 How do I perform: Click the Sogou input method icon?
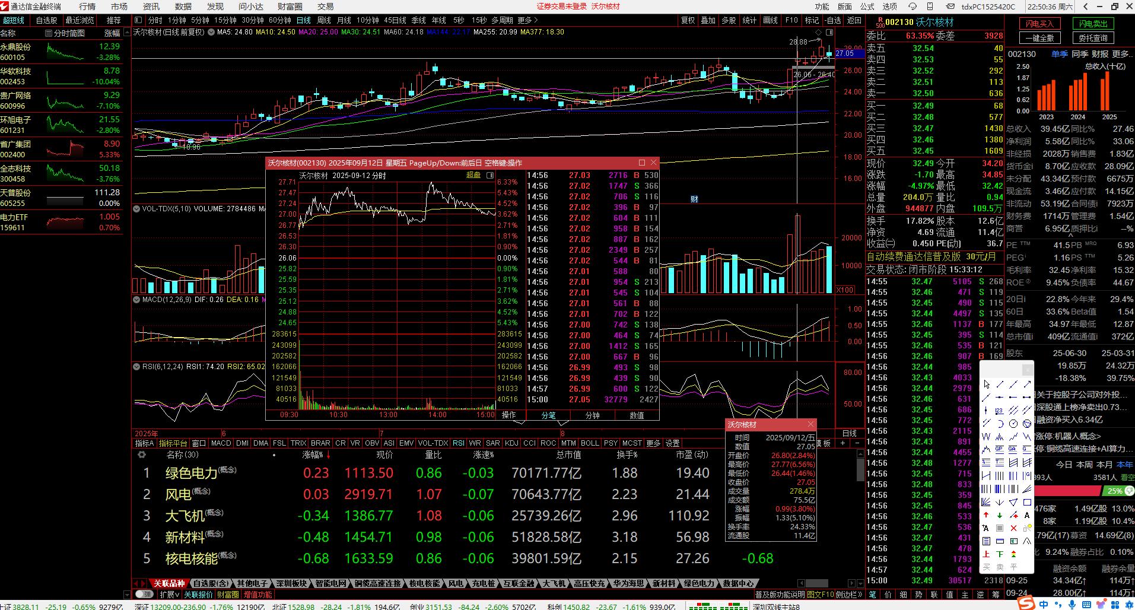pos(1025,603)
